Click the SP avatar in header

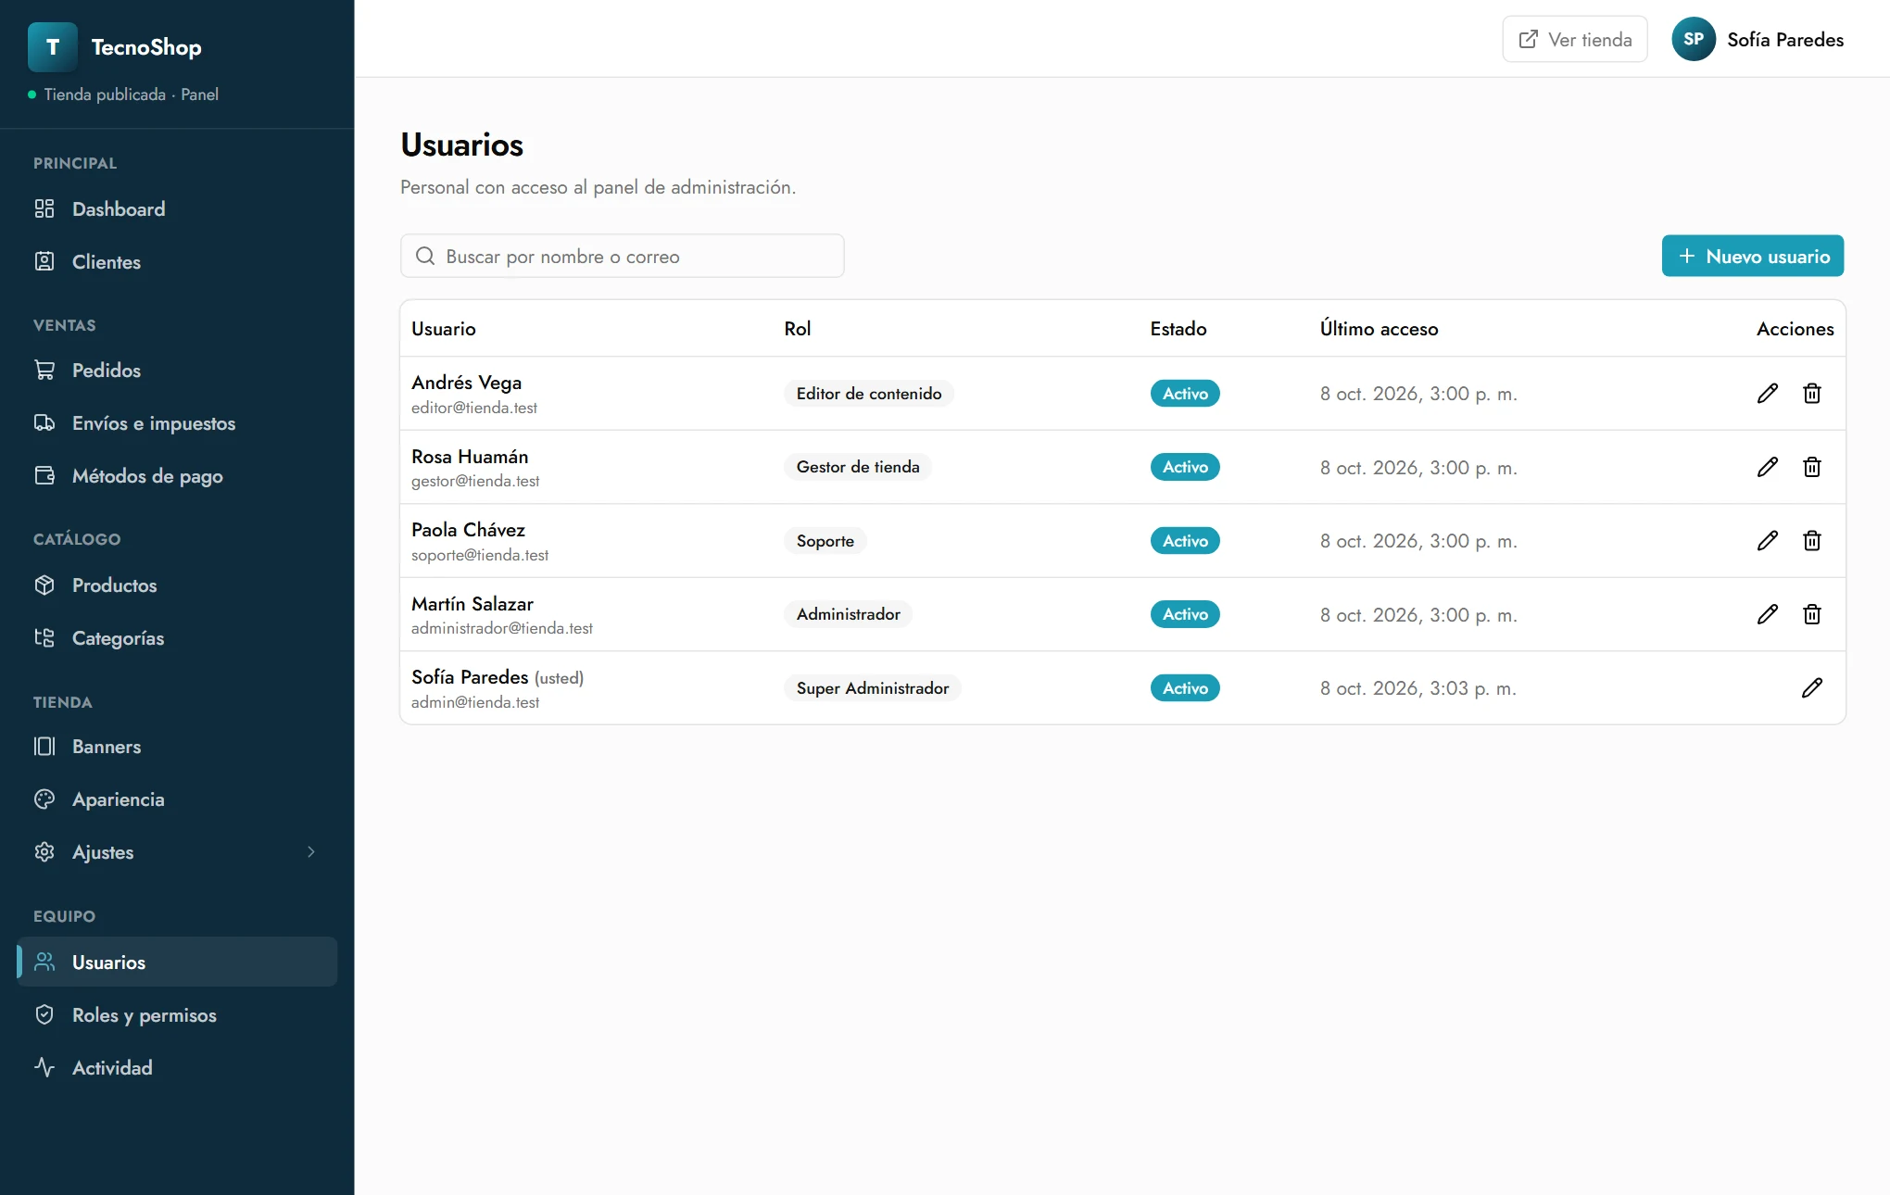pyautogui.click(x=1694, y=39)
